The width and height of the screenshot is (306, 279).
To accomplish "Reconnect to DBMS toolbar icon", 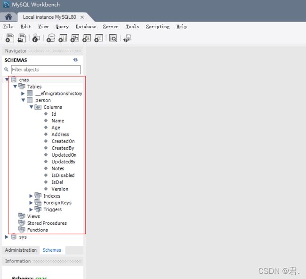I will tap(128, 38).
